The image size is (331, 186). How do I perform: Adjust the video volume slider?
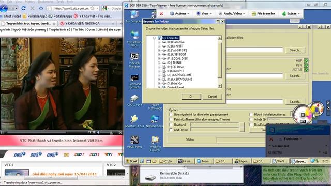106,132
